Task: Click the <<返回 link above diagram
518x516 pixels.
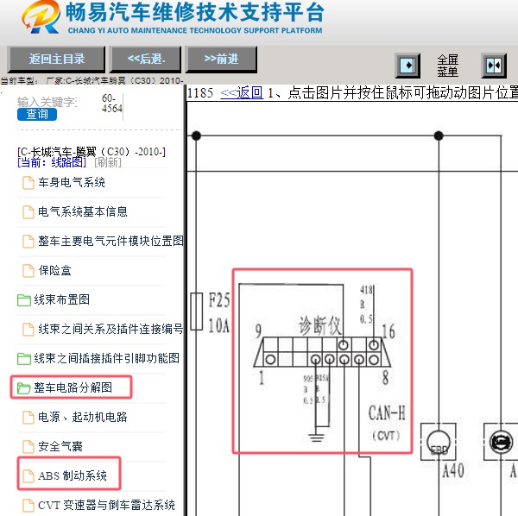Action: coord(242,93)
